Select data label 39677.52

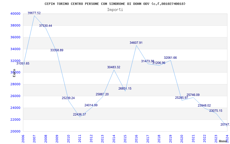pos(34,13)
